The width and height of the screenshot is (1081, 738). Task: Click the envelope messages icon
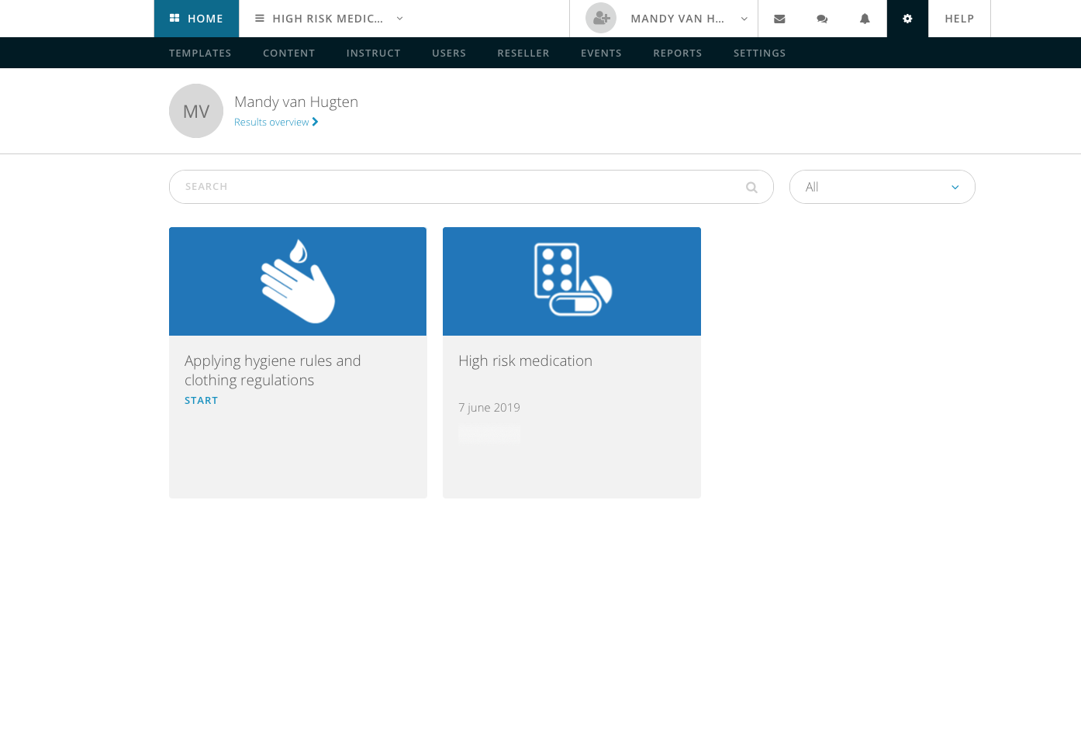tap(779, 19)
